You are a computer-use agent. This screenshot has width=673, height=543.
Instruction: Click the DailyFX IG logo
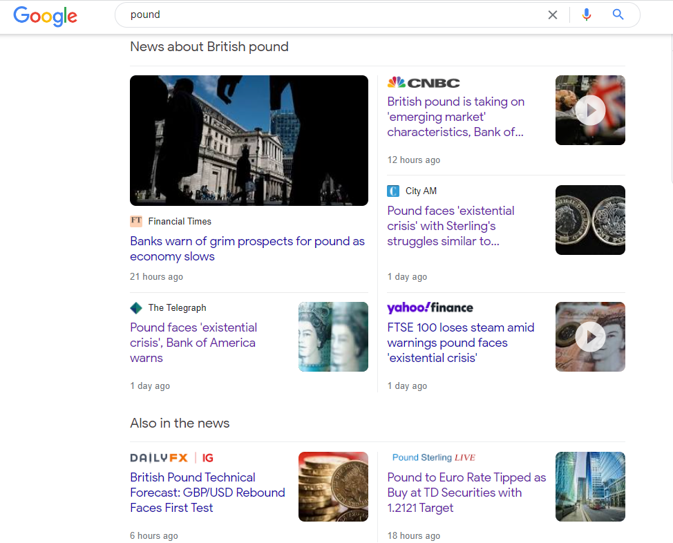pyautogui.click(x=171, y=457)
